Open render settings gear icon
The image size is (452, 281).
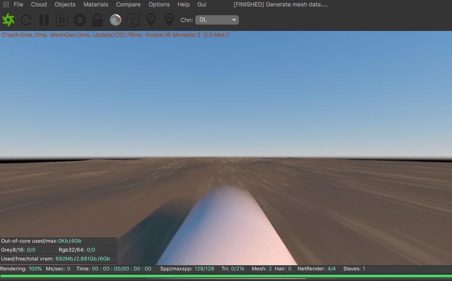coord(80,20)
